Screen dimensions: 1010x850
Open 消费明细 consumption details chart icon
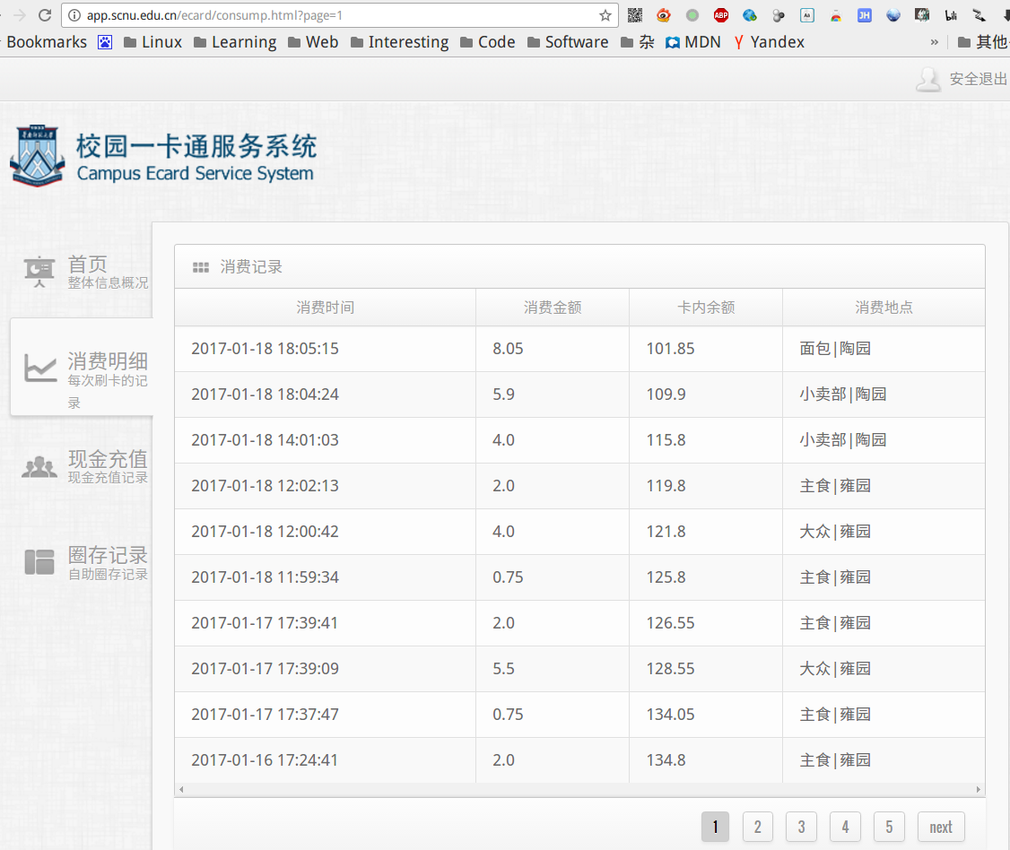39,368
